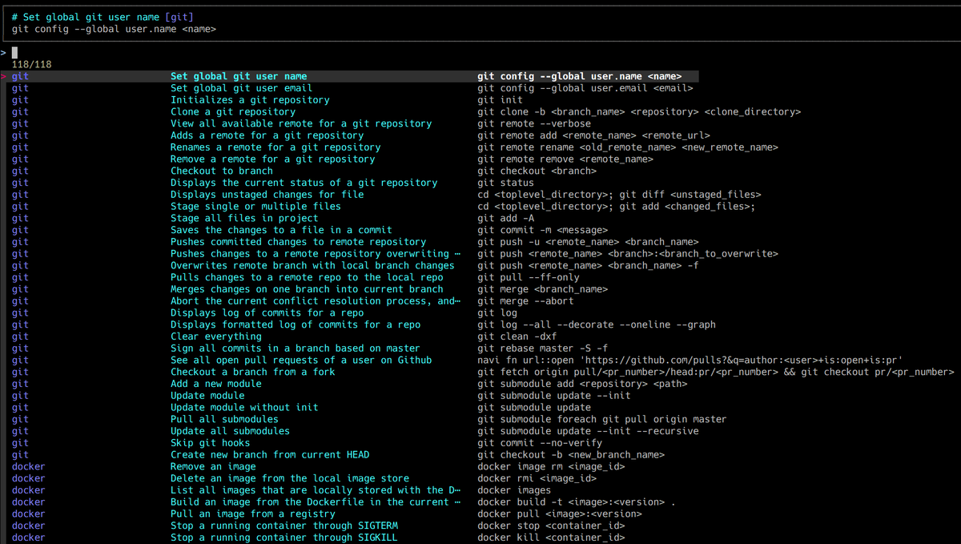The height and width of the screenshot is (544, 961).
Task: Pick 'Pulls changes to a remote repo to the local repo'
Action: coord(307,277)
